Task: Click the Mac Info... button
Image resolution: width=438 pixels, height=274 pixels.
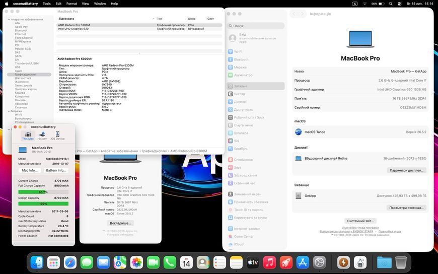Action: pyautogui.click(x=30, y=170)
